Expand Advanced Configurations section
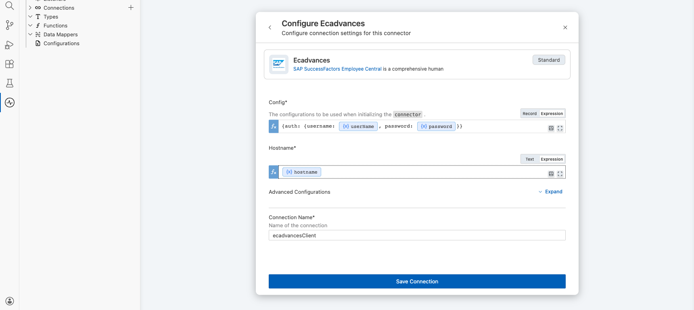Image resolution: width=694 pixels, height=310 pixels. (550, 192)
